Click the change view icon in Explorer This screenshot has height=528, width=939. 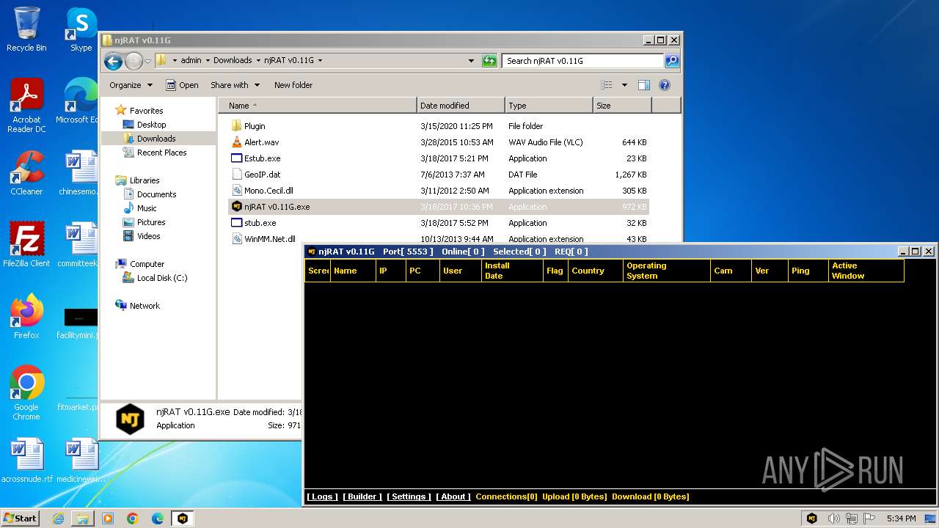coord(607,85)
